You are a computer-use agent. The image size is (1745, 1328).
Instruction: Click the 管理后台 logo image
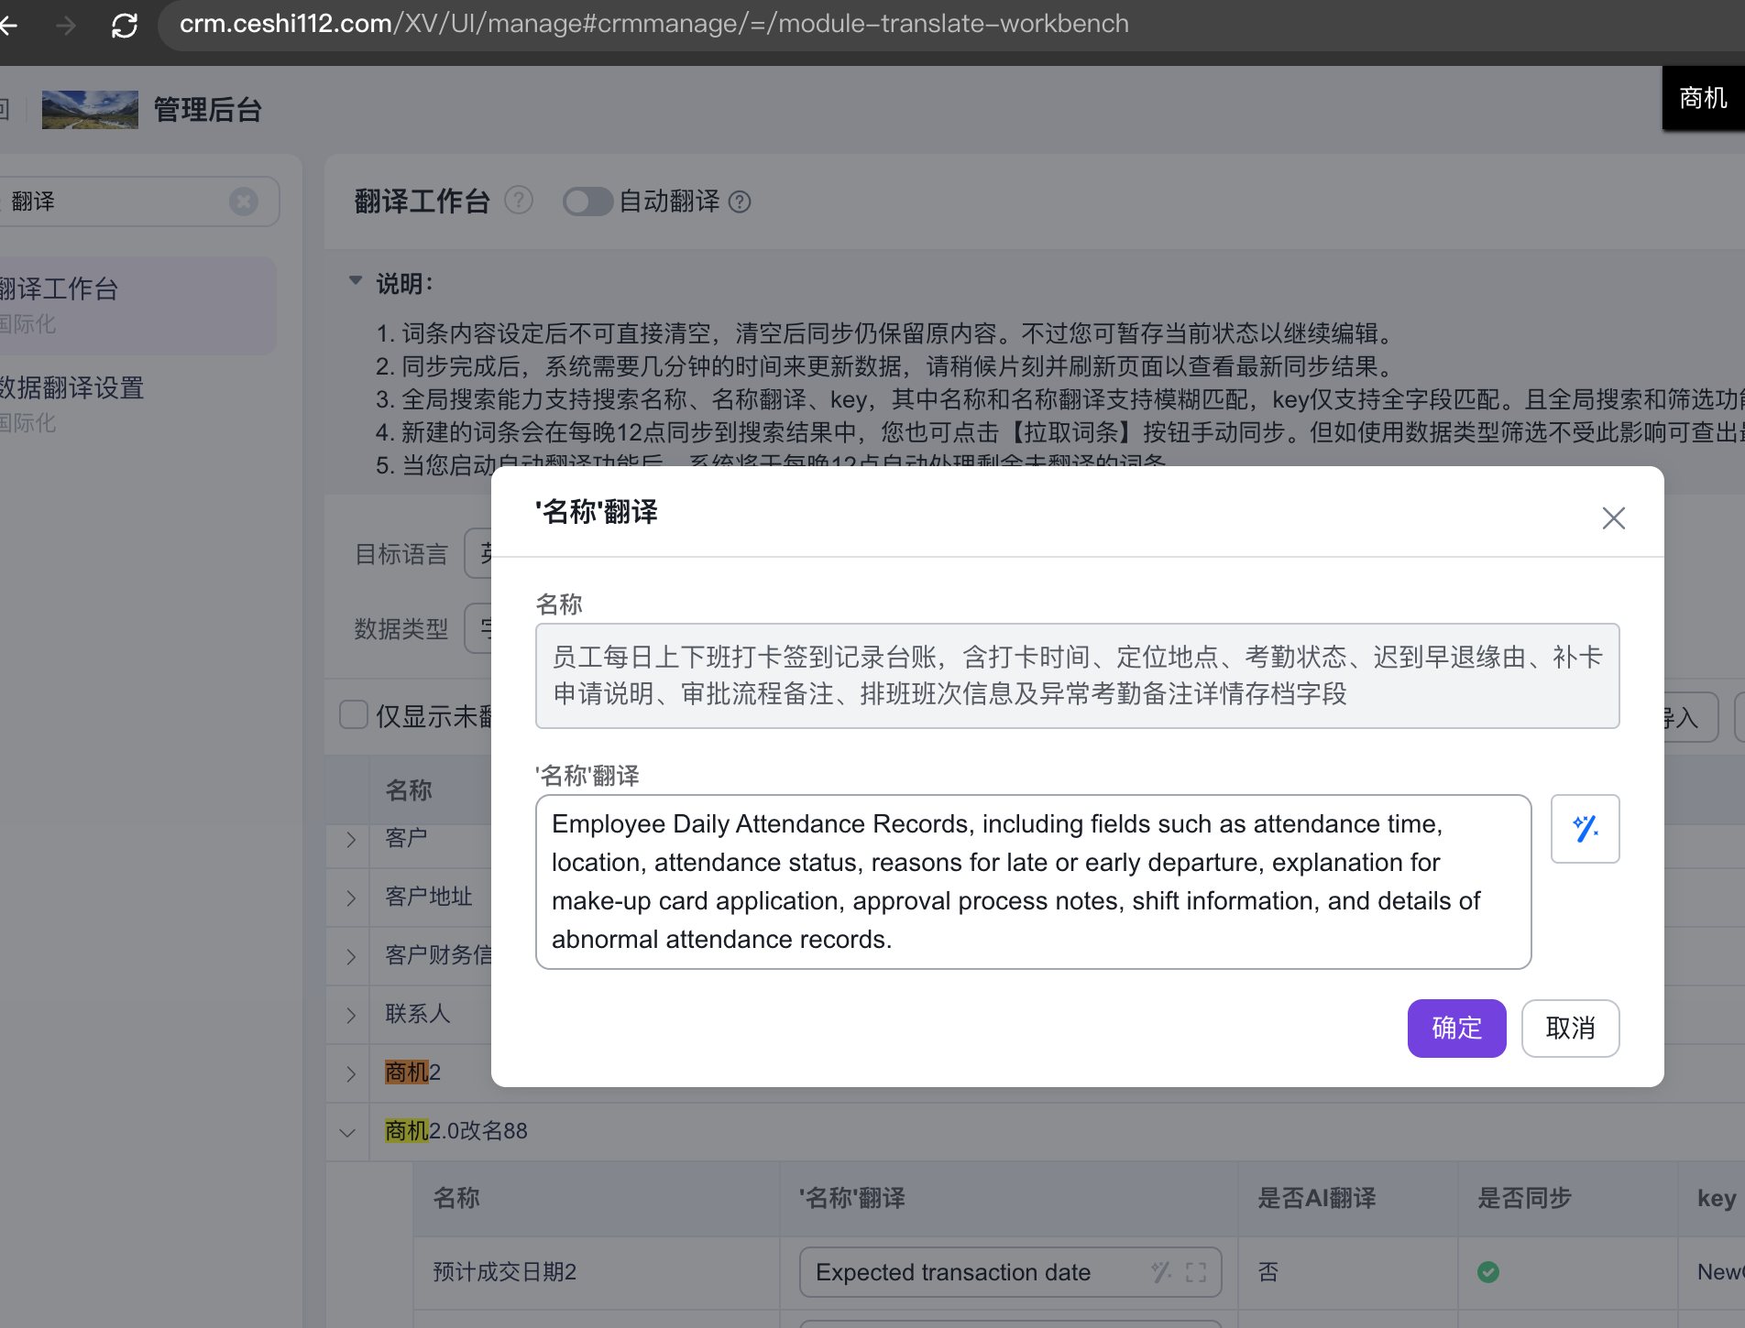click(x=90, y=110)
